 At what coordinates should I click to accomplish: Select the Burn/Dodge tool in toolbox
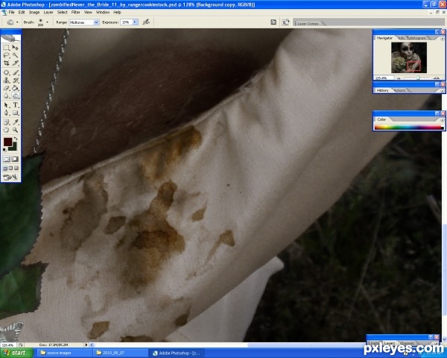tap(15, 96)
